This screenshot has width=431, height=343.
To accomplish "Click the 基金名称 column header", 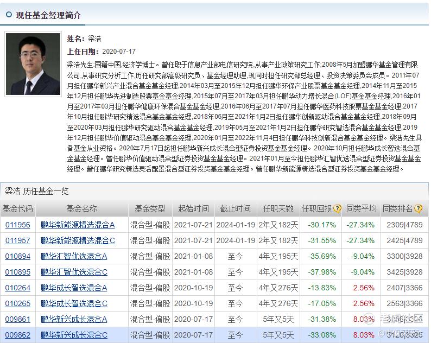I will (x=81, y=208).
